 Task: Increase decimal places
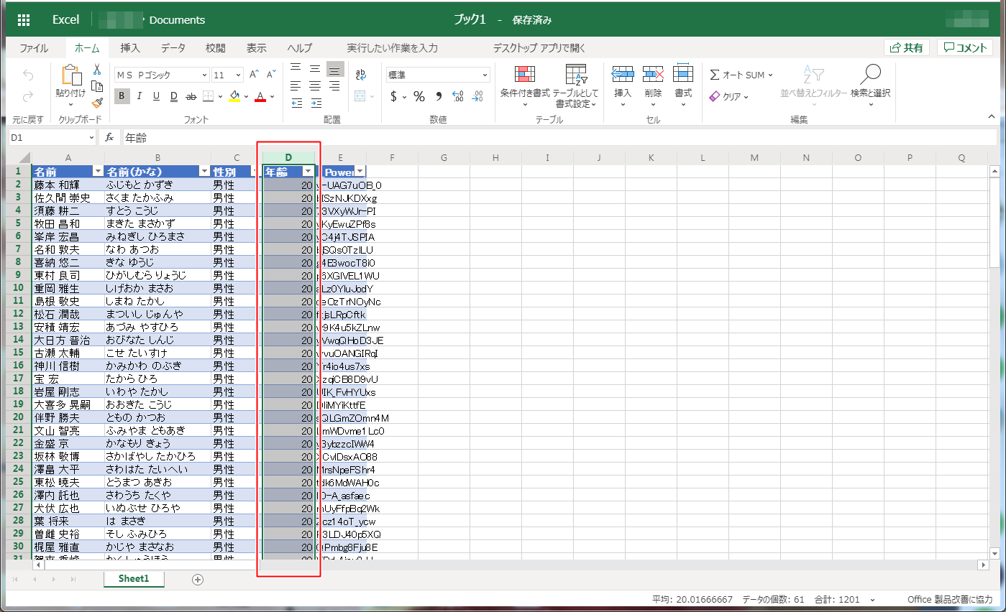click(x=458, y=96)
